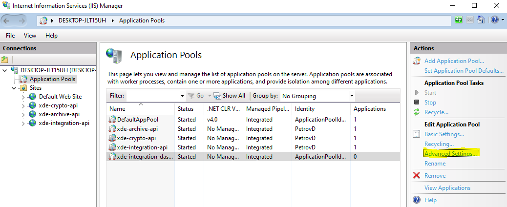Click the stop loading icon in address bar
Viewport: 507px width, 207px height.
pyautogui.click(x=470, y=20)
